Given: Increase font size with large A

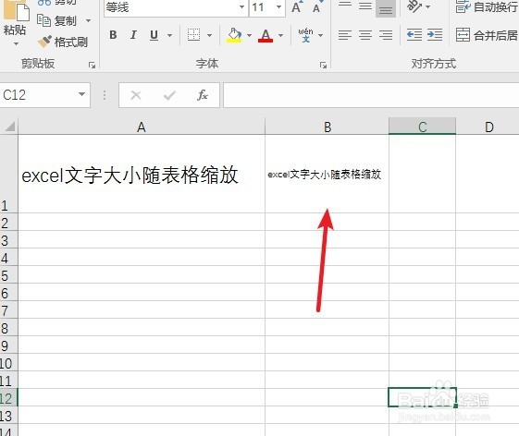Looking at the screenshot, I should [x=297, y=6].
